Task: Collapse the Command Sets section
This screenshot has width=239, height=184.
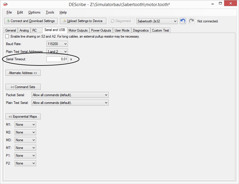Action: coord(23,87)
